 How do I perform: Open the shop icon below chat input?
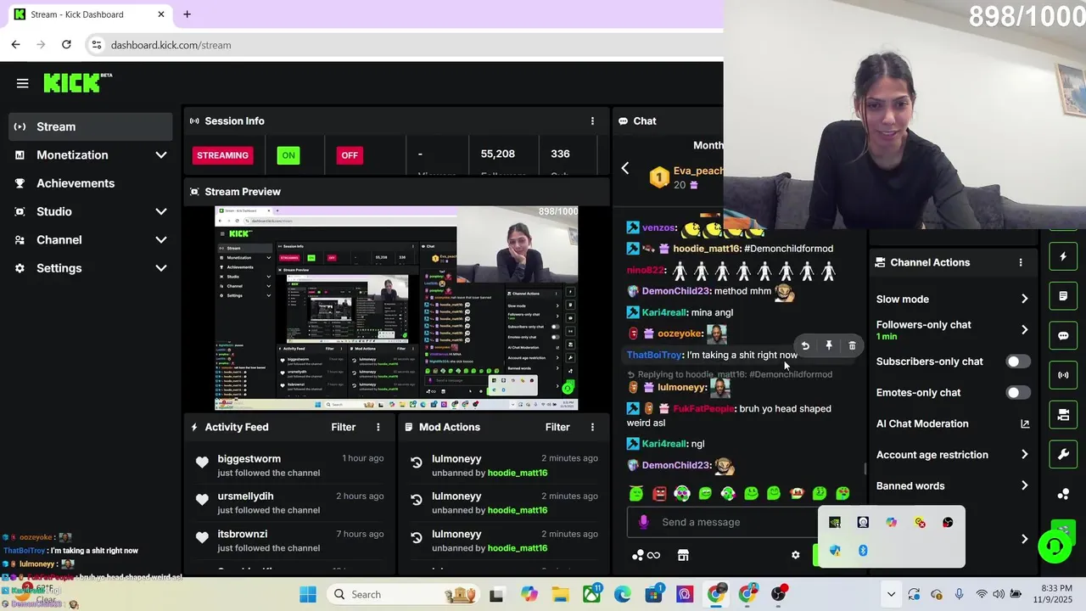(x=683, y=555)
